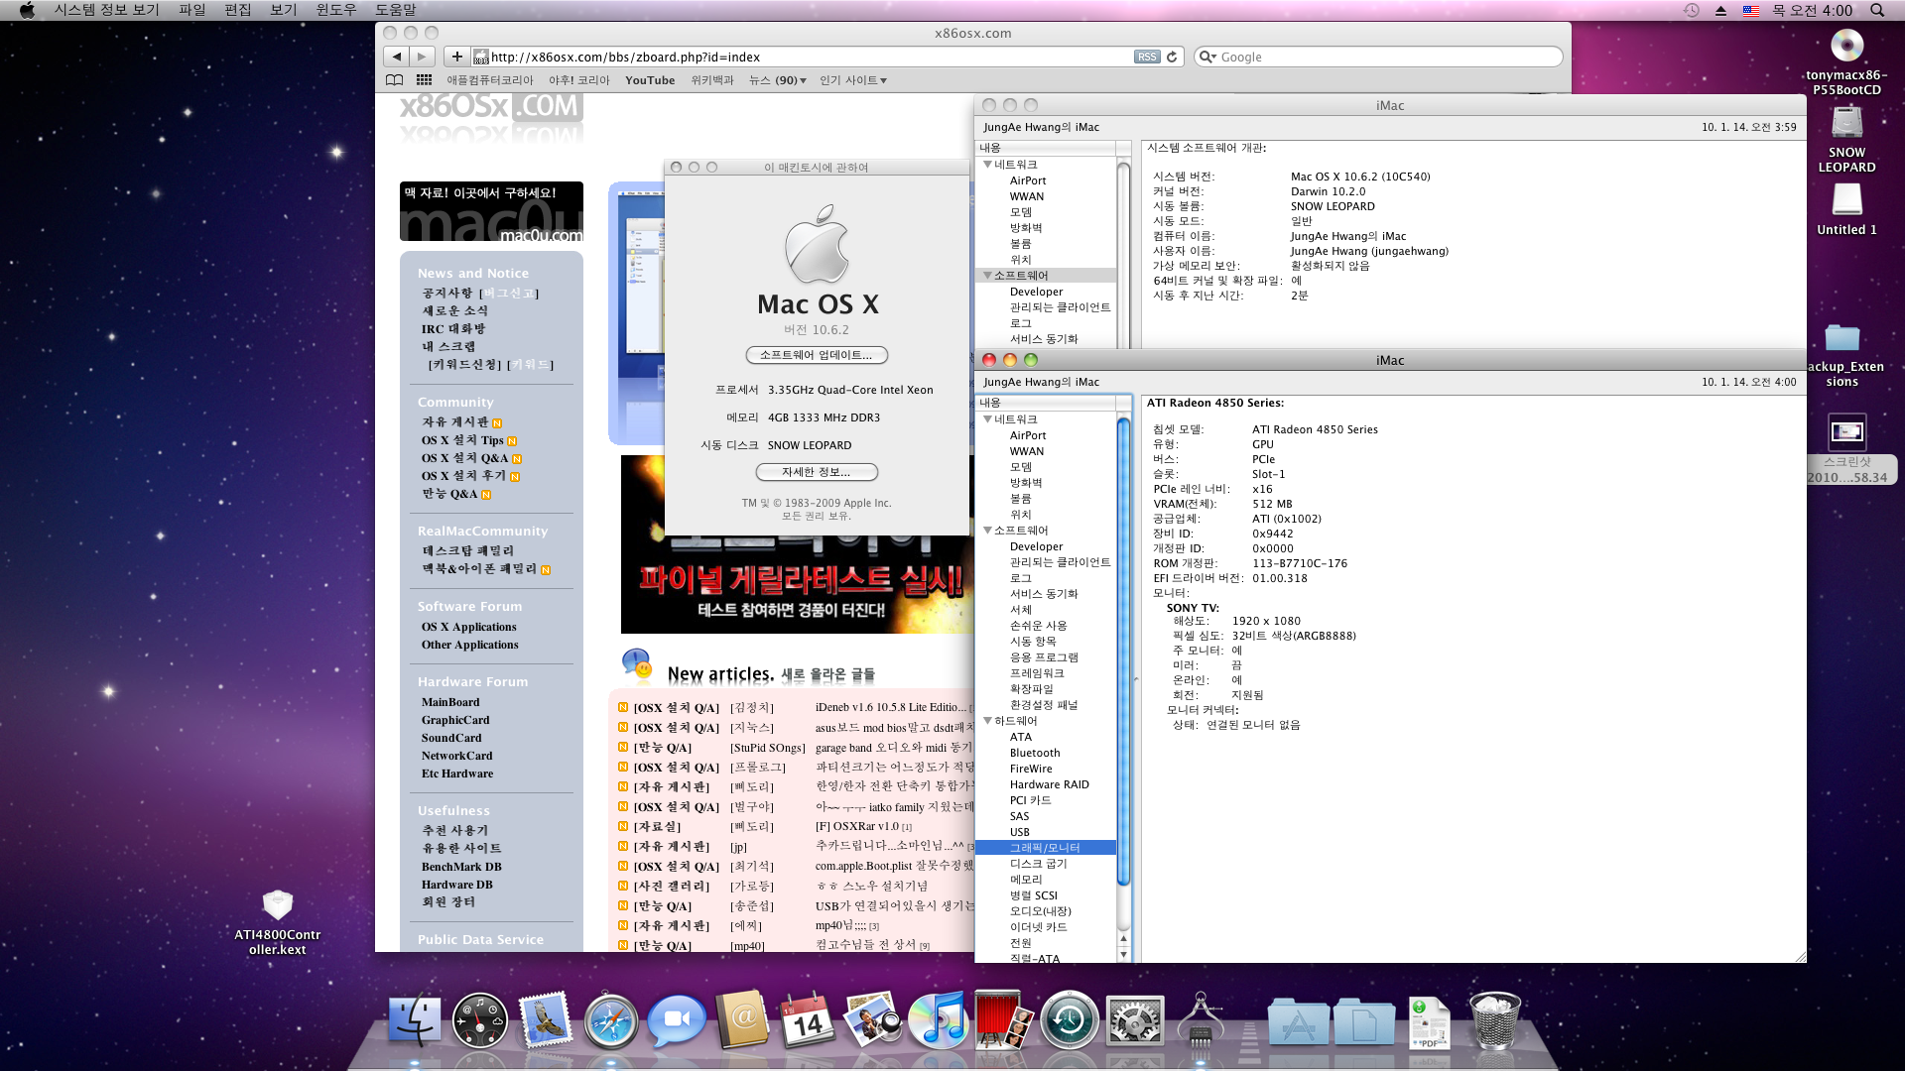Open 윈도우 menu in menu bar
The width and height of the screenshot is (1905, 1071).
[x=335, y=10]
